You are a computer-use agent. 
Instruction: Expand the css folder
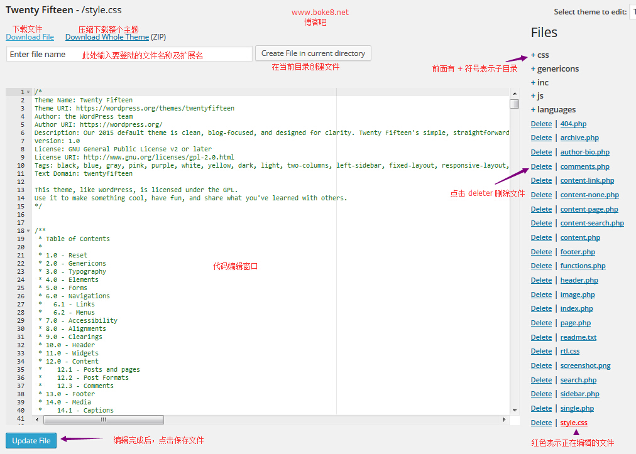point(540,55)
